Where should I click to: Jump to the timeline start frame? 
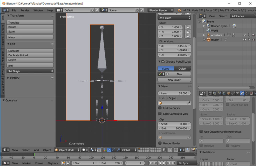[150, 163]
